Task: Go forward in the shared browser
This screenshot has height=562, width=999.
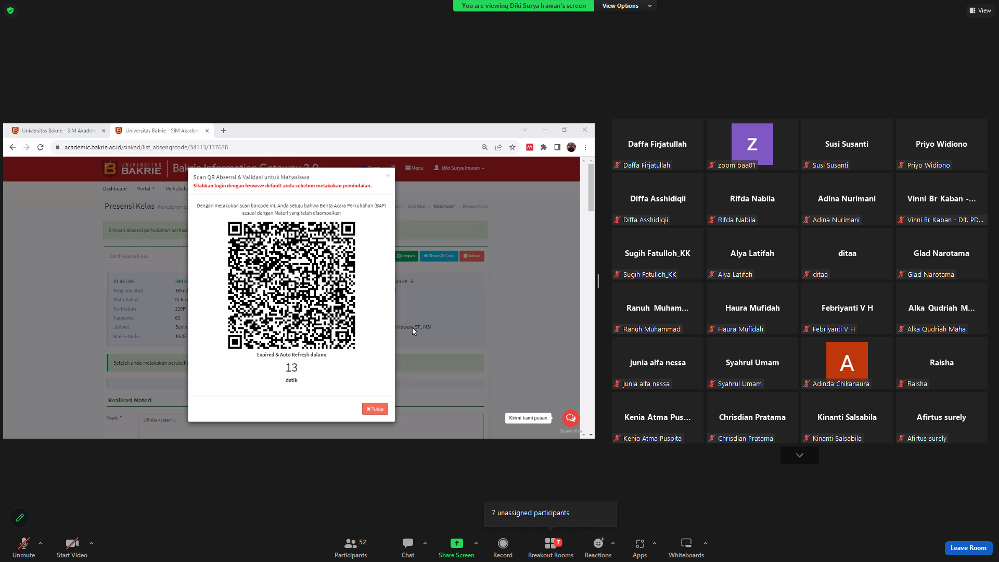Action: coord(27,147)
